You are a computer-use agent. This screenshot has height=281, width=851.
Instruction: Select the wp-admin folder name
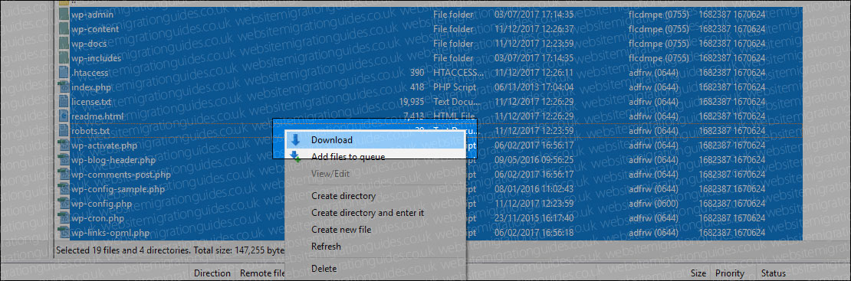[92, 15]
